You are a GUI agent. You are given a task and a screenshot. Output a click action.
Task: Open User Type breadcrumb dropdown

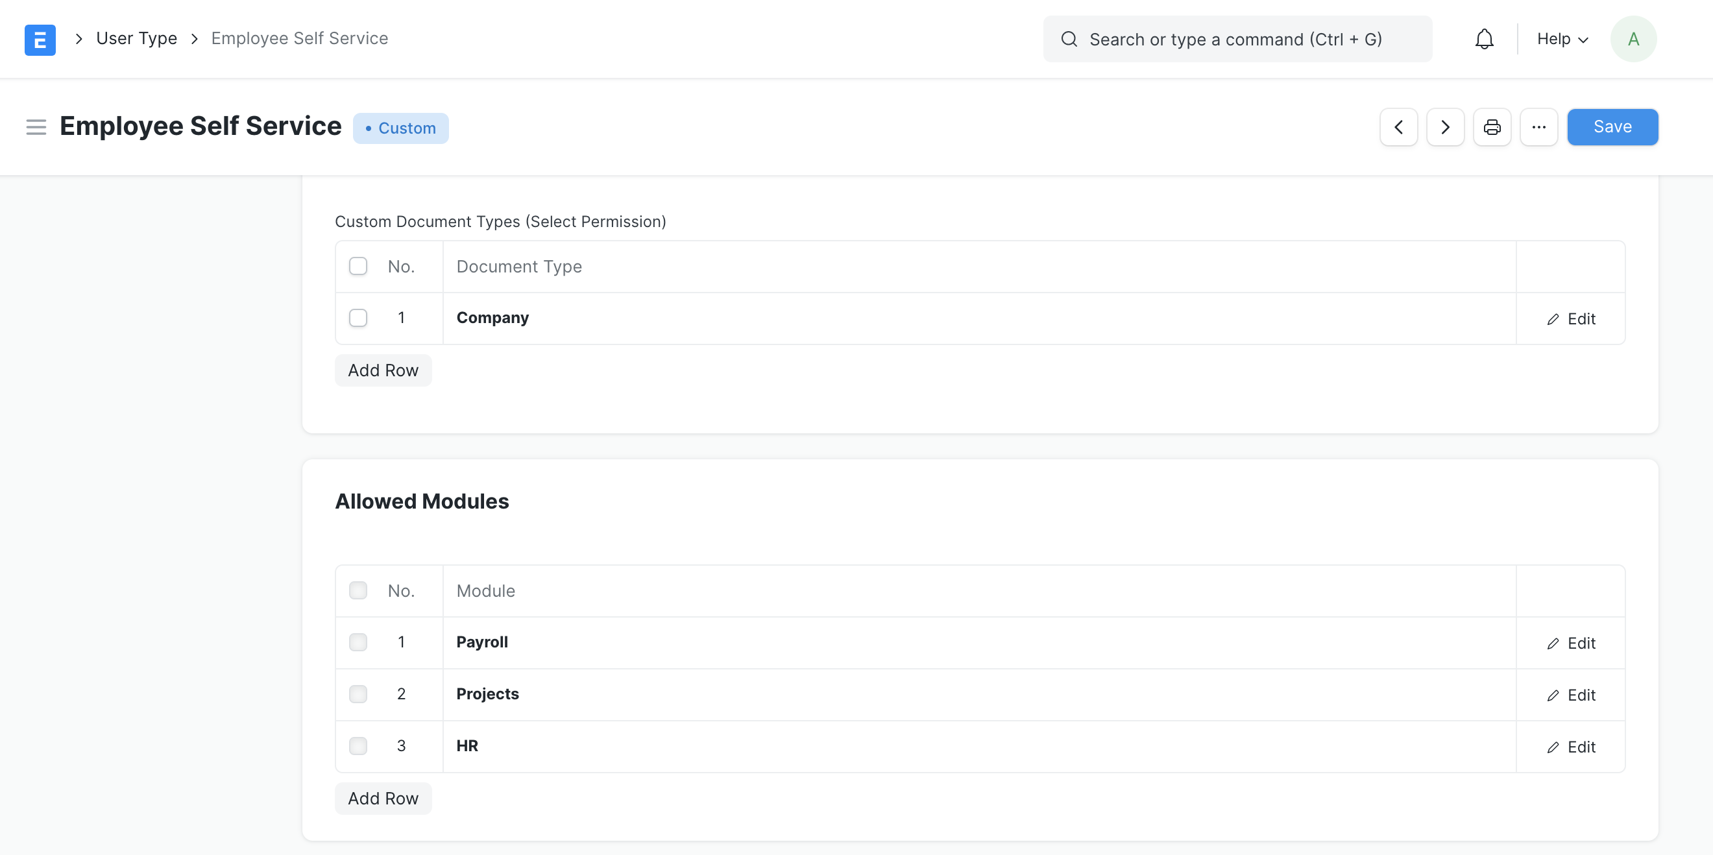coord(136,37)
